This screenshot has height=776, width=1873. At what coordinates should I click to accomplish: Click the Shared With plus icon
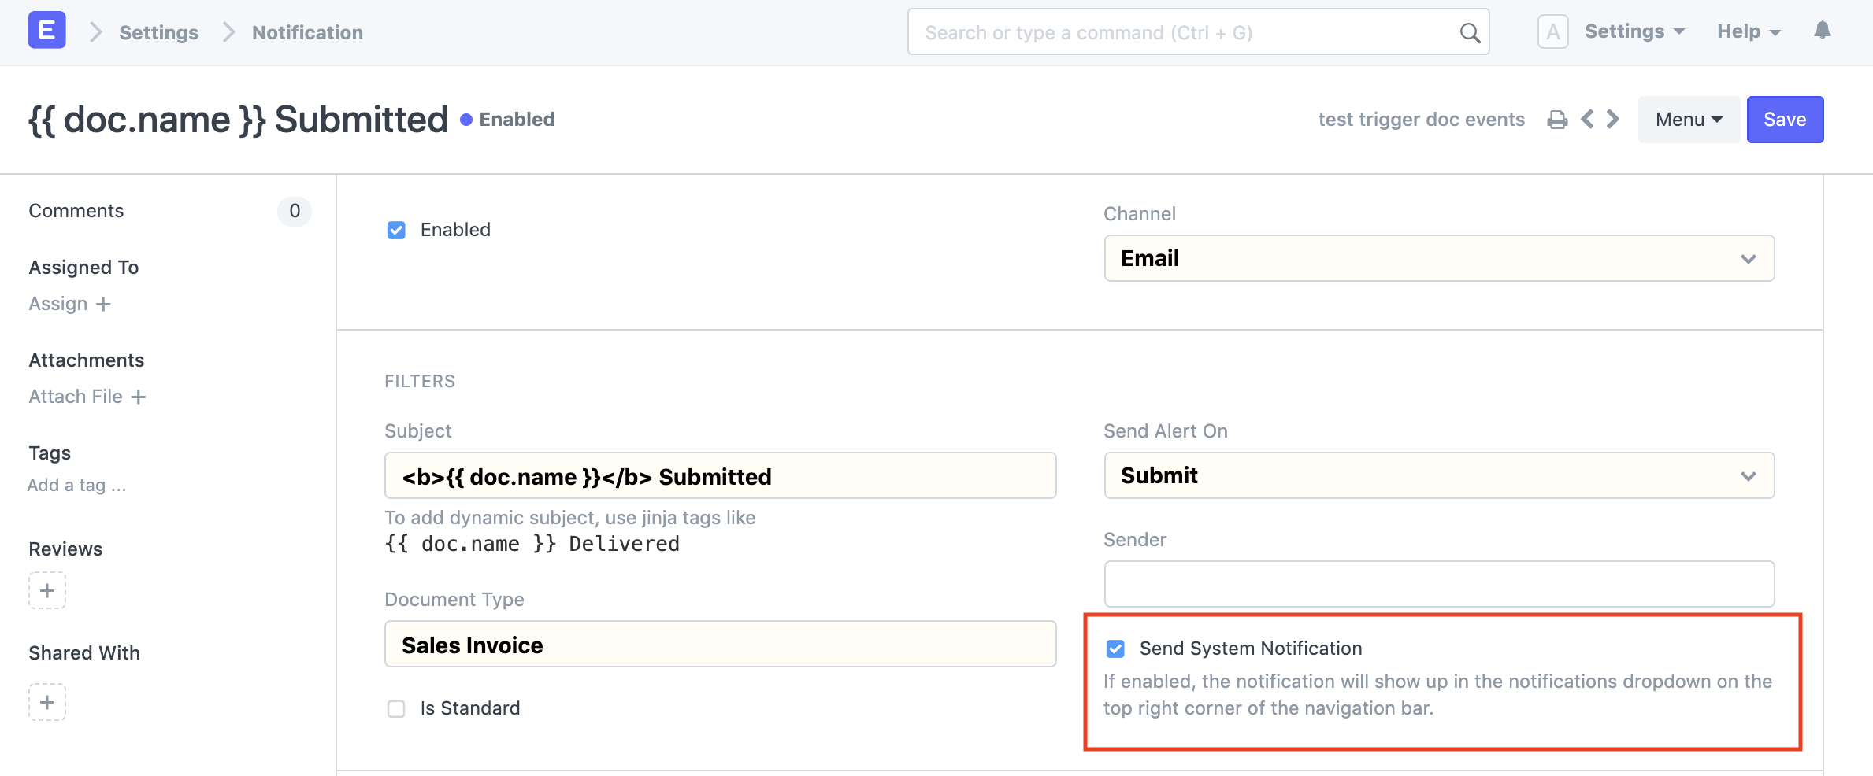pos(46,702)
